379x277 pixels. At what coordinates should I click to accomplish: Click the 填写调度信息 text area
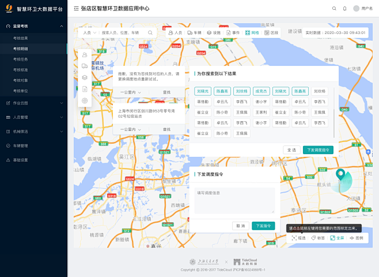(234, 200)
